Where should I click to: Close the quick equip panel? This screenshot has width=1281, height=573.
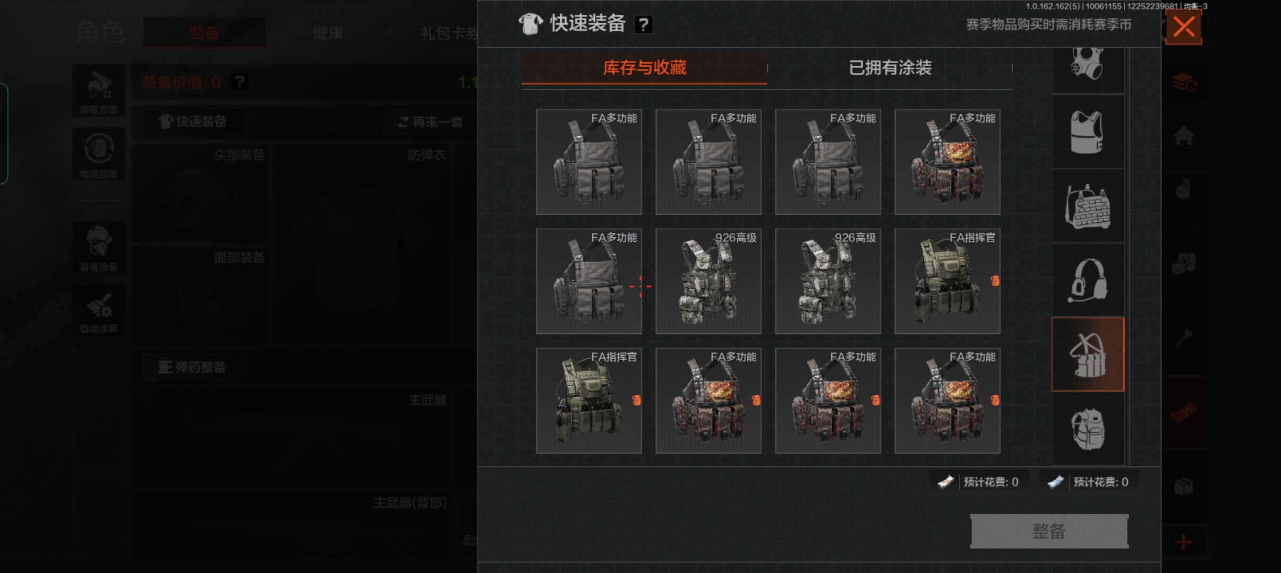[1184, 27]
